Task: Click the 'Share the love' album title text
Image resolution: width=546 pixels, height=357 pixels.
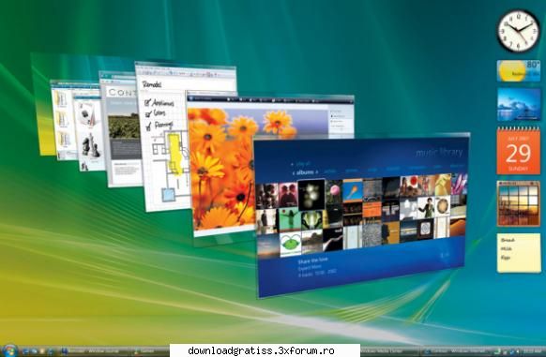Action: click(312, 260)
